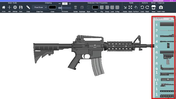Activate the Draw pencil tool
The height and width of the screenshot is (99, 176).
click(x=28, y=7)
